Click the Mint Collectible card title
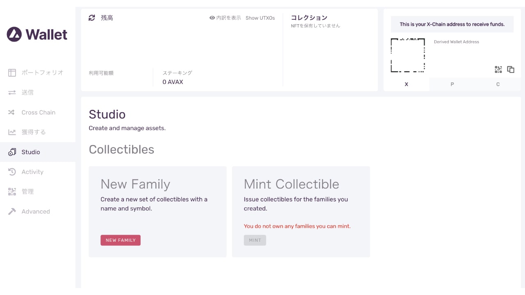Image resolution: width=525 pixels, height=295 pixels. [x=291, y=184]
